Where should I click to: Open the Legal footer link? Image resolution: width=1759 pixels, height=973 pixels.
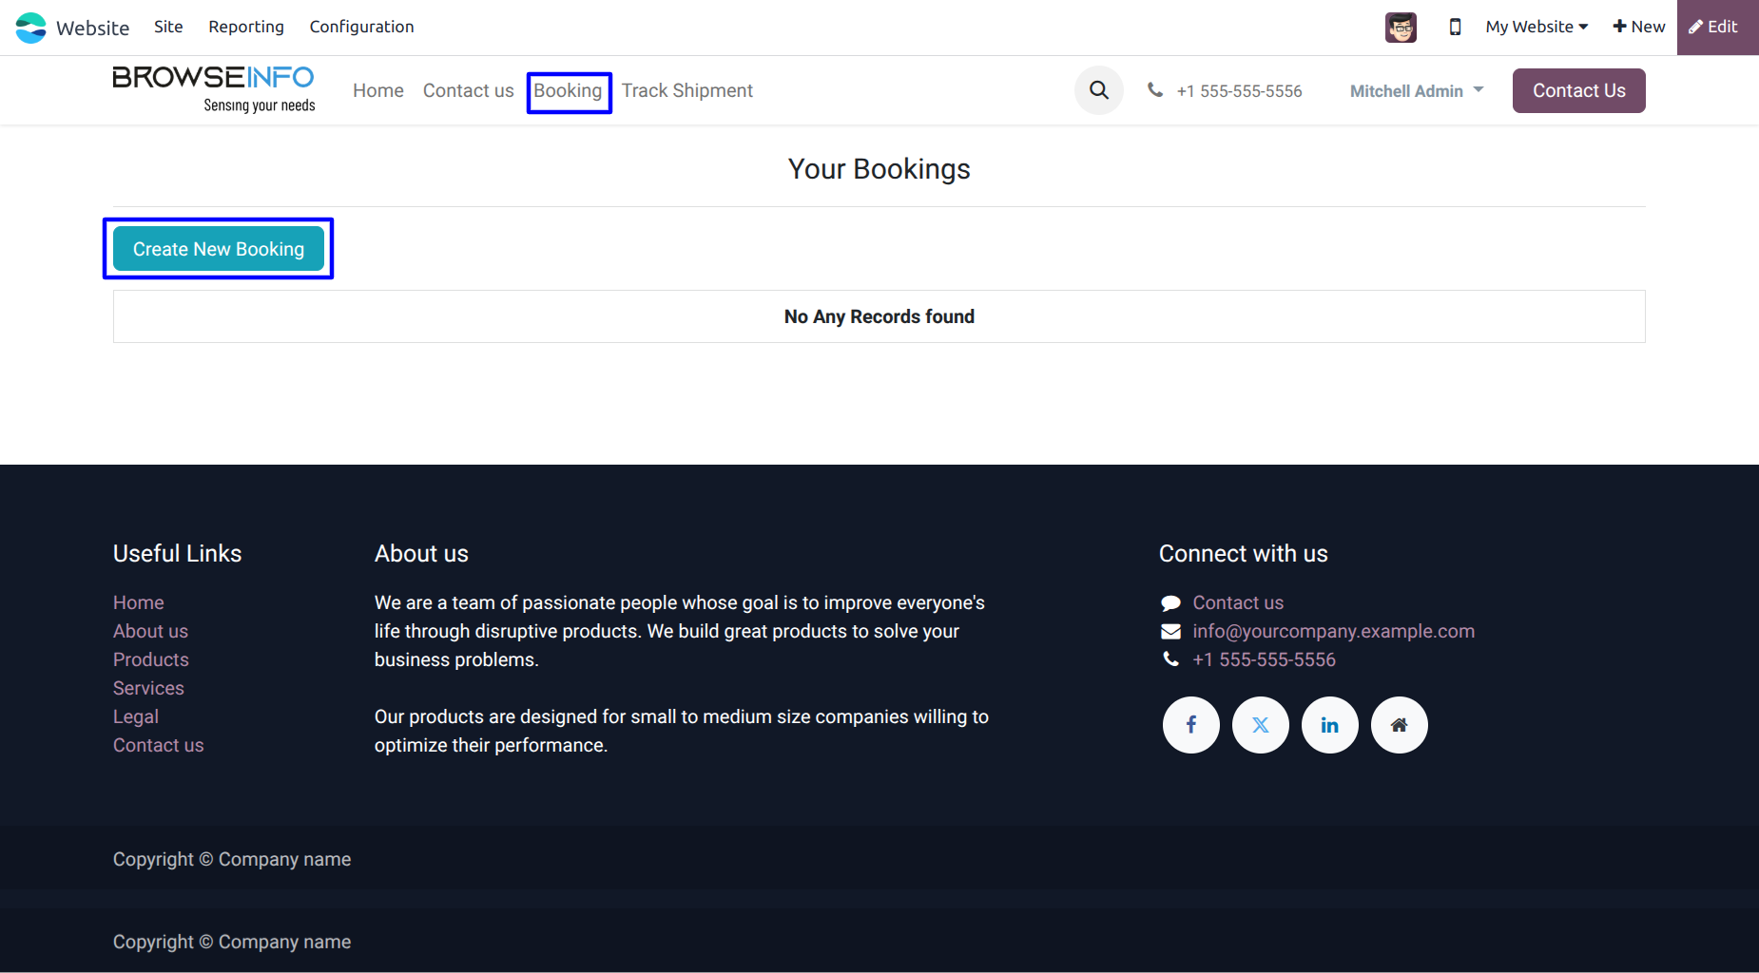[x=136, y=716]
